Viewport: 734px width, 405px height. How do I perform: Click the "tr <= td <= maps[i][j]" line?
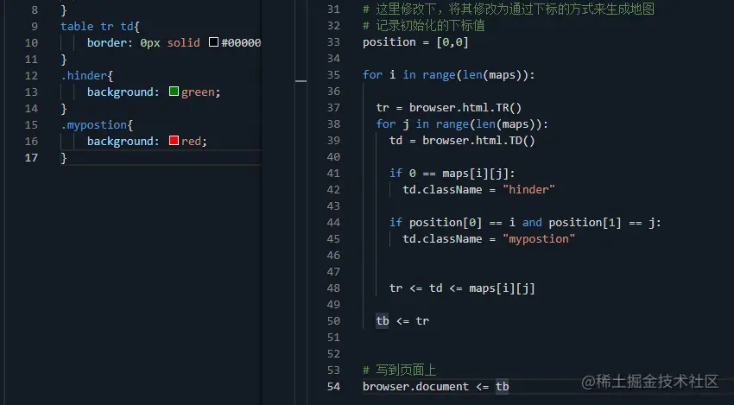pyautogui.click(x=462, y=288)
